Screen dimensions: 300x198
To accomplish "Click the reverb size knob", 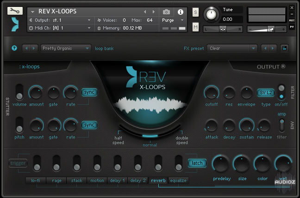I will pyautogui.click(x=241, y=164).
